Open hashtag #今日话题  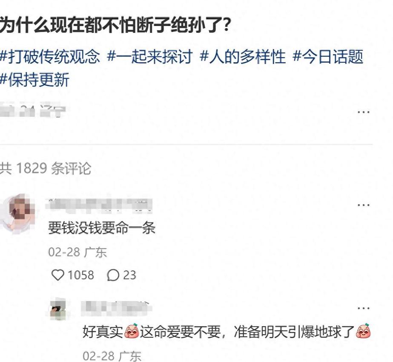[328, 56]
